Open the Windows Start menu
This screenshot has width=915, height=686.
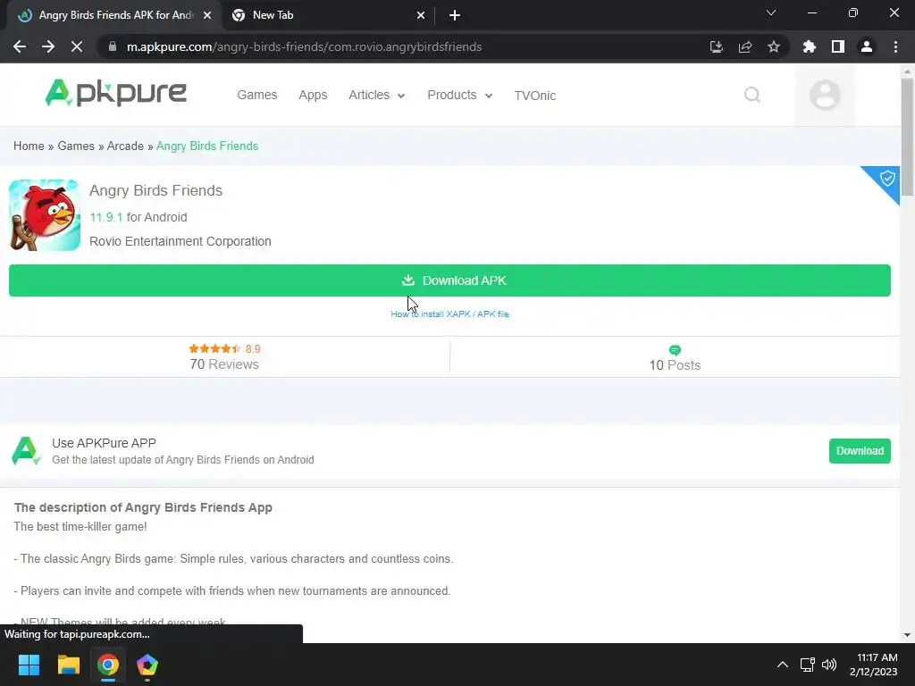pyautogui.click(x=29, y=665)
